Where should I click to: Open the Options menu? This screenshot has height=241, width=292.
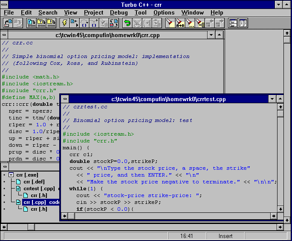pos(164,13)
